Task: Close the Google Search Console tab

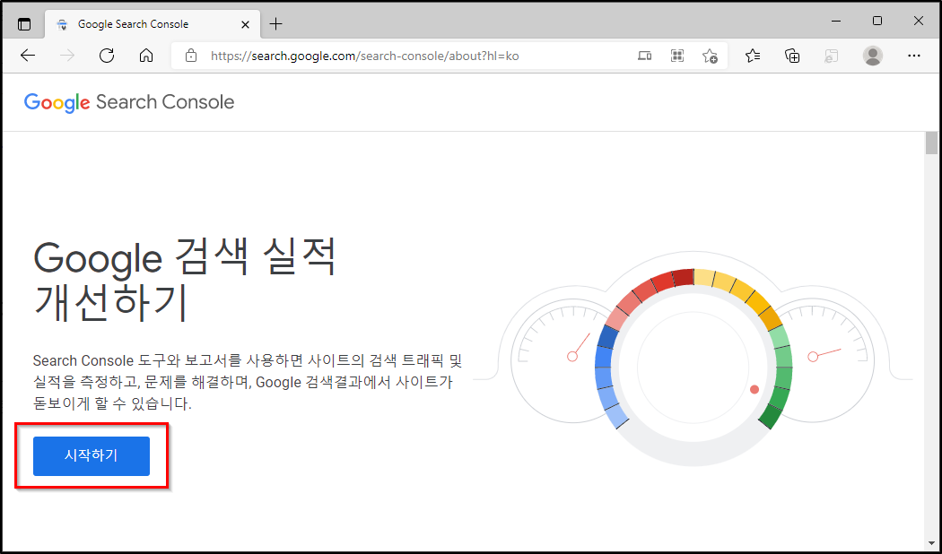Action: (245, 24)
